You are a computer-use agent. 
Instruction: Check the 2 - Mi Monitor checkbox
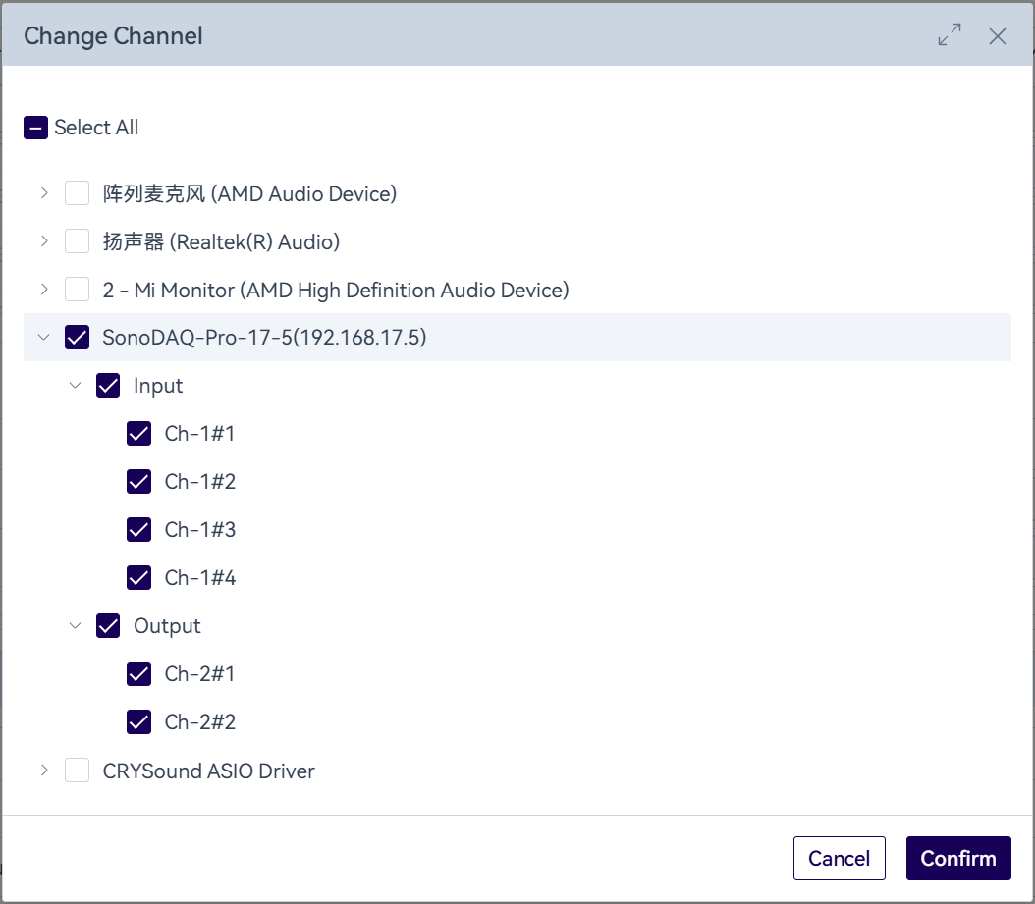77,290
